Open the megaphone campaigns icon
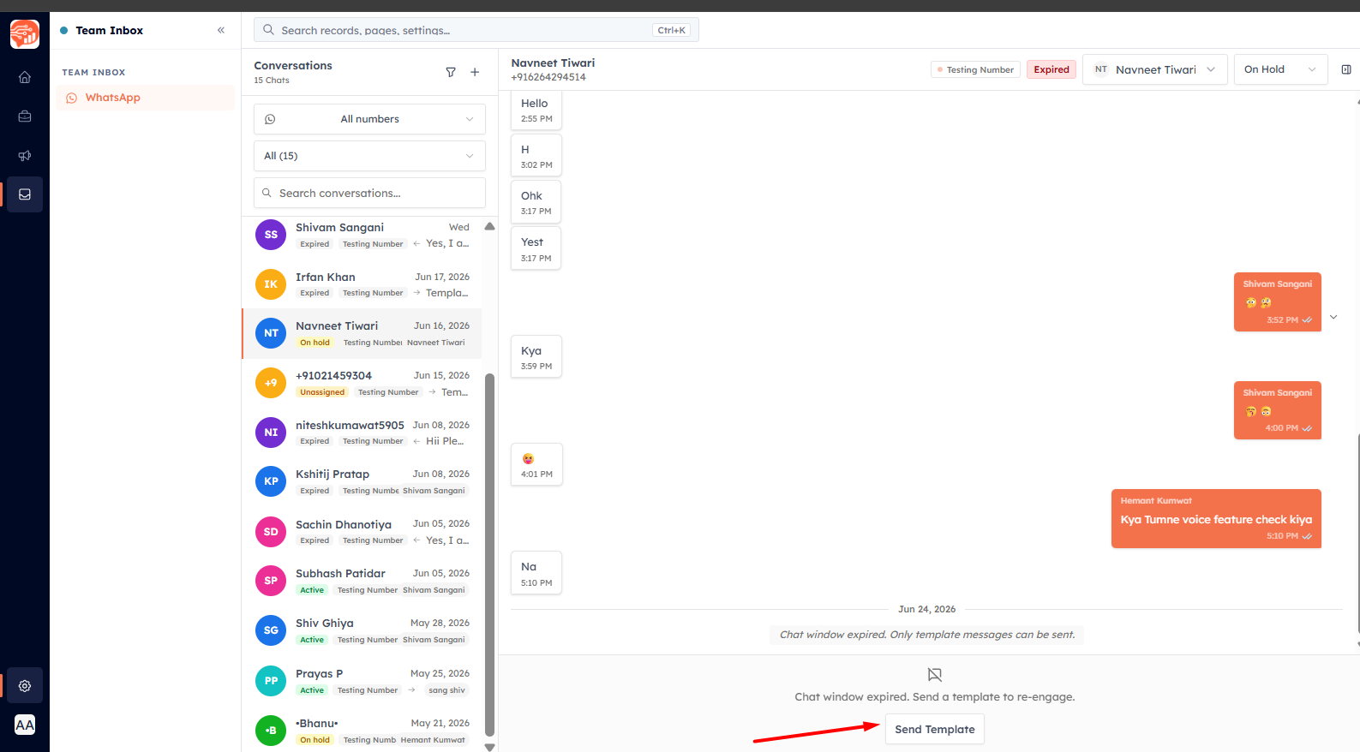 (x=25, y=156)
